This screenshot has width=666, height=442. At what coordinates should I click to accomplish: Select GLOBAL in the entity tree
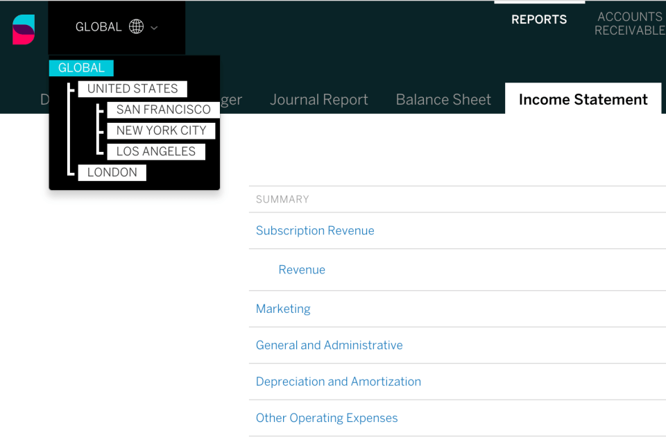click(x=81, y=68)
